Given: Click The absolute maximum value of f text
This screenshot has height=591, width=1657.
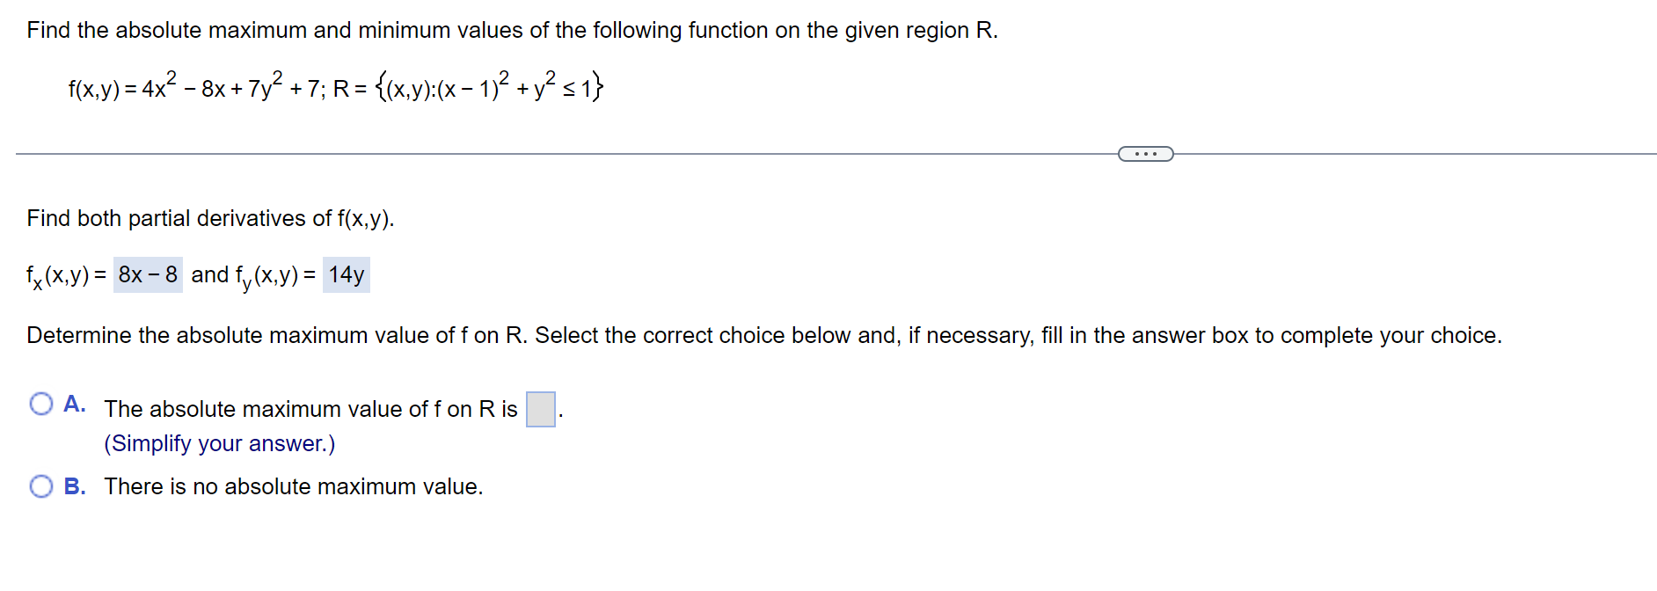Looking at the screenshot, I should click(x=310, y=408).
